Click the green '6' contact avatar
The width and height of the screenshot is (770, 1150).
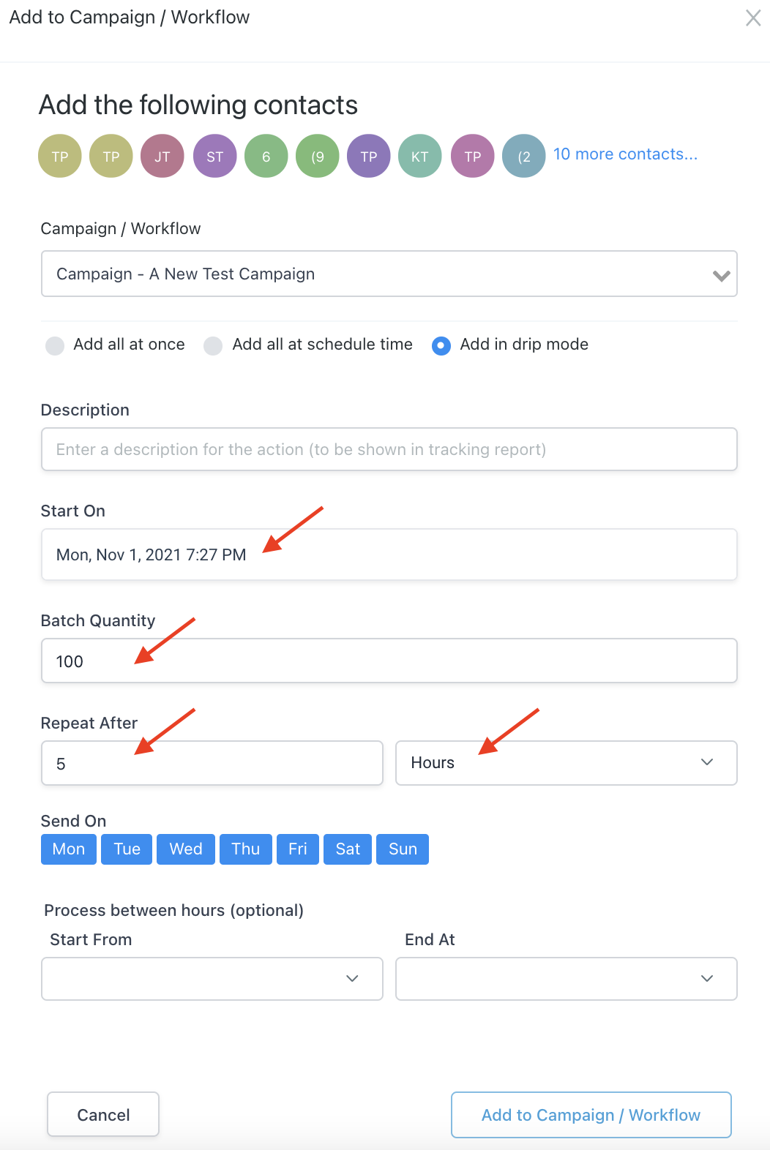(266, 156)
